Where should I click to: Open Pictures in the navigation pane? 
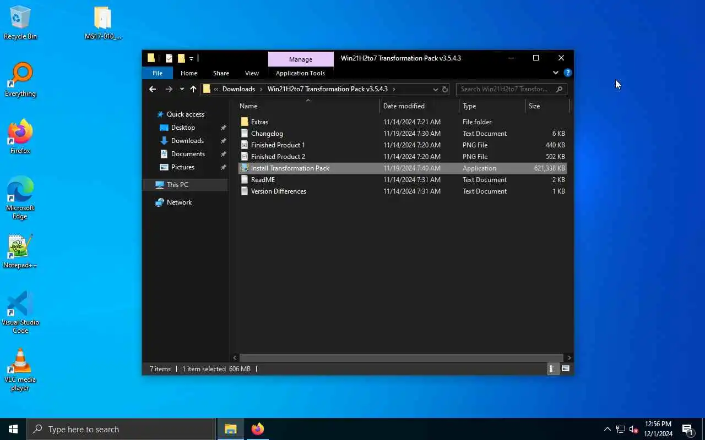coord(182,167)
